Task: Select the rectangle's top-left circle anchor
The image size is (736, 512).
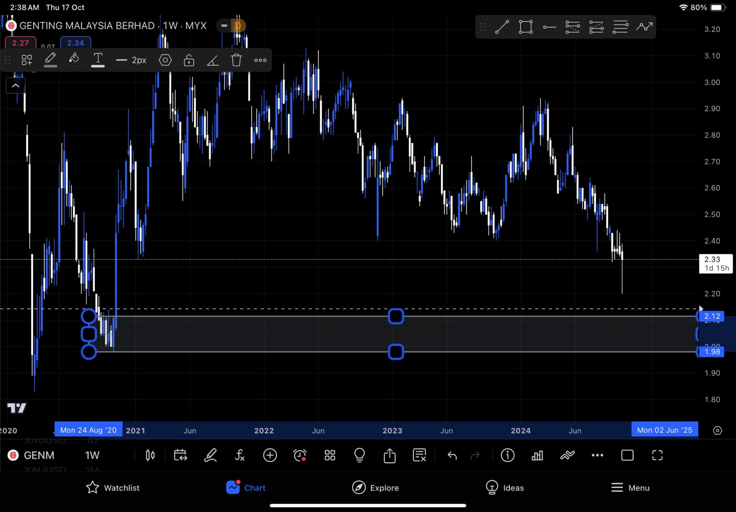Action: coord(89,316)
